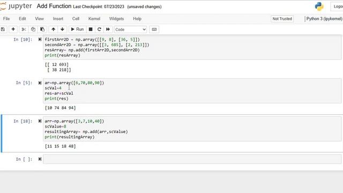Open the Help menu
This screenshot has width=343, height=193.
(137, 19)
